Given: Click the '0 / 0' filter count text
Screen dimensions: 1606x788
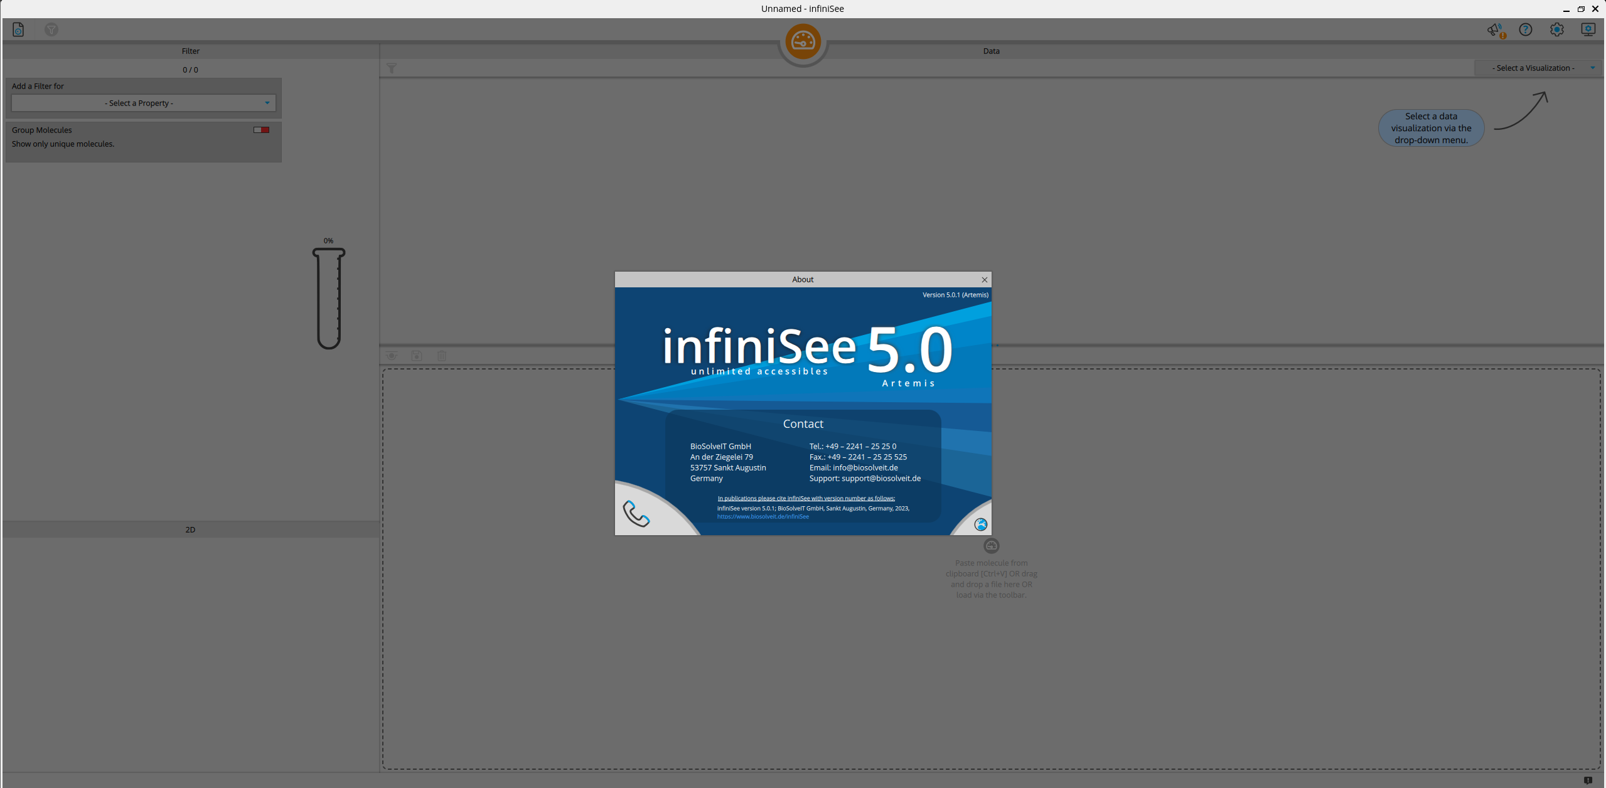Looking at the screenshot, I should pyautogui.click(x=190, y=70).
